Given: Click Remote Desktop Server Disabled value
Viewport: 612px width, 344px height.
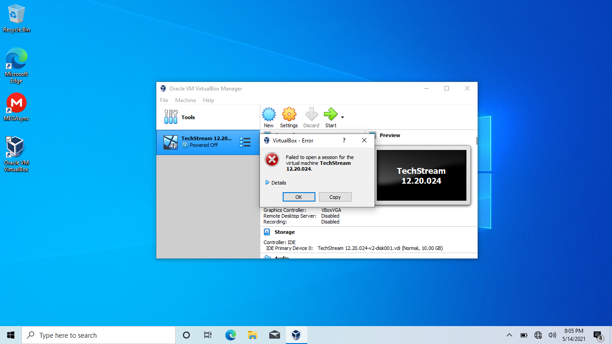Looking at the screenshot, I should coord(330,216).
